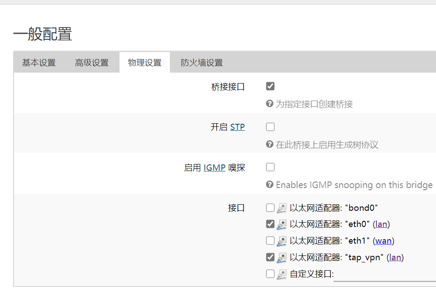Click the wan link next to eth1
This screenshot has height=307, width=436.
pyautogui.click(x=383, y=241)
